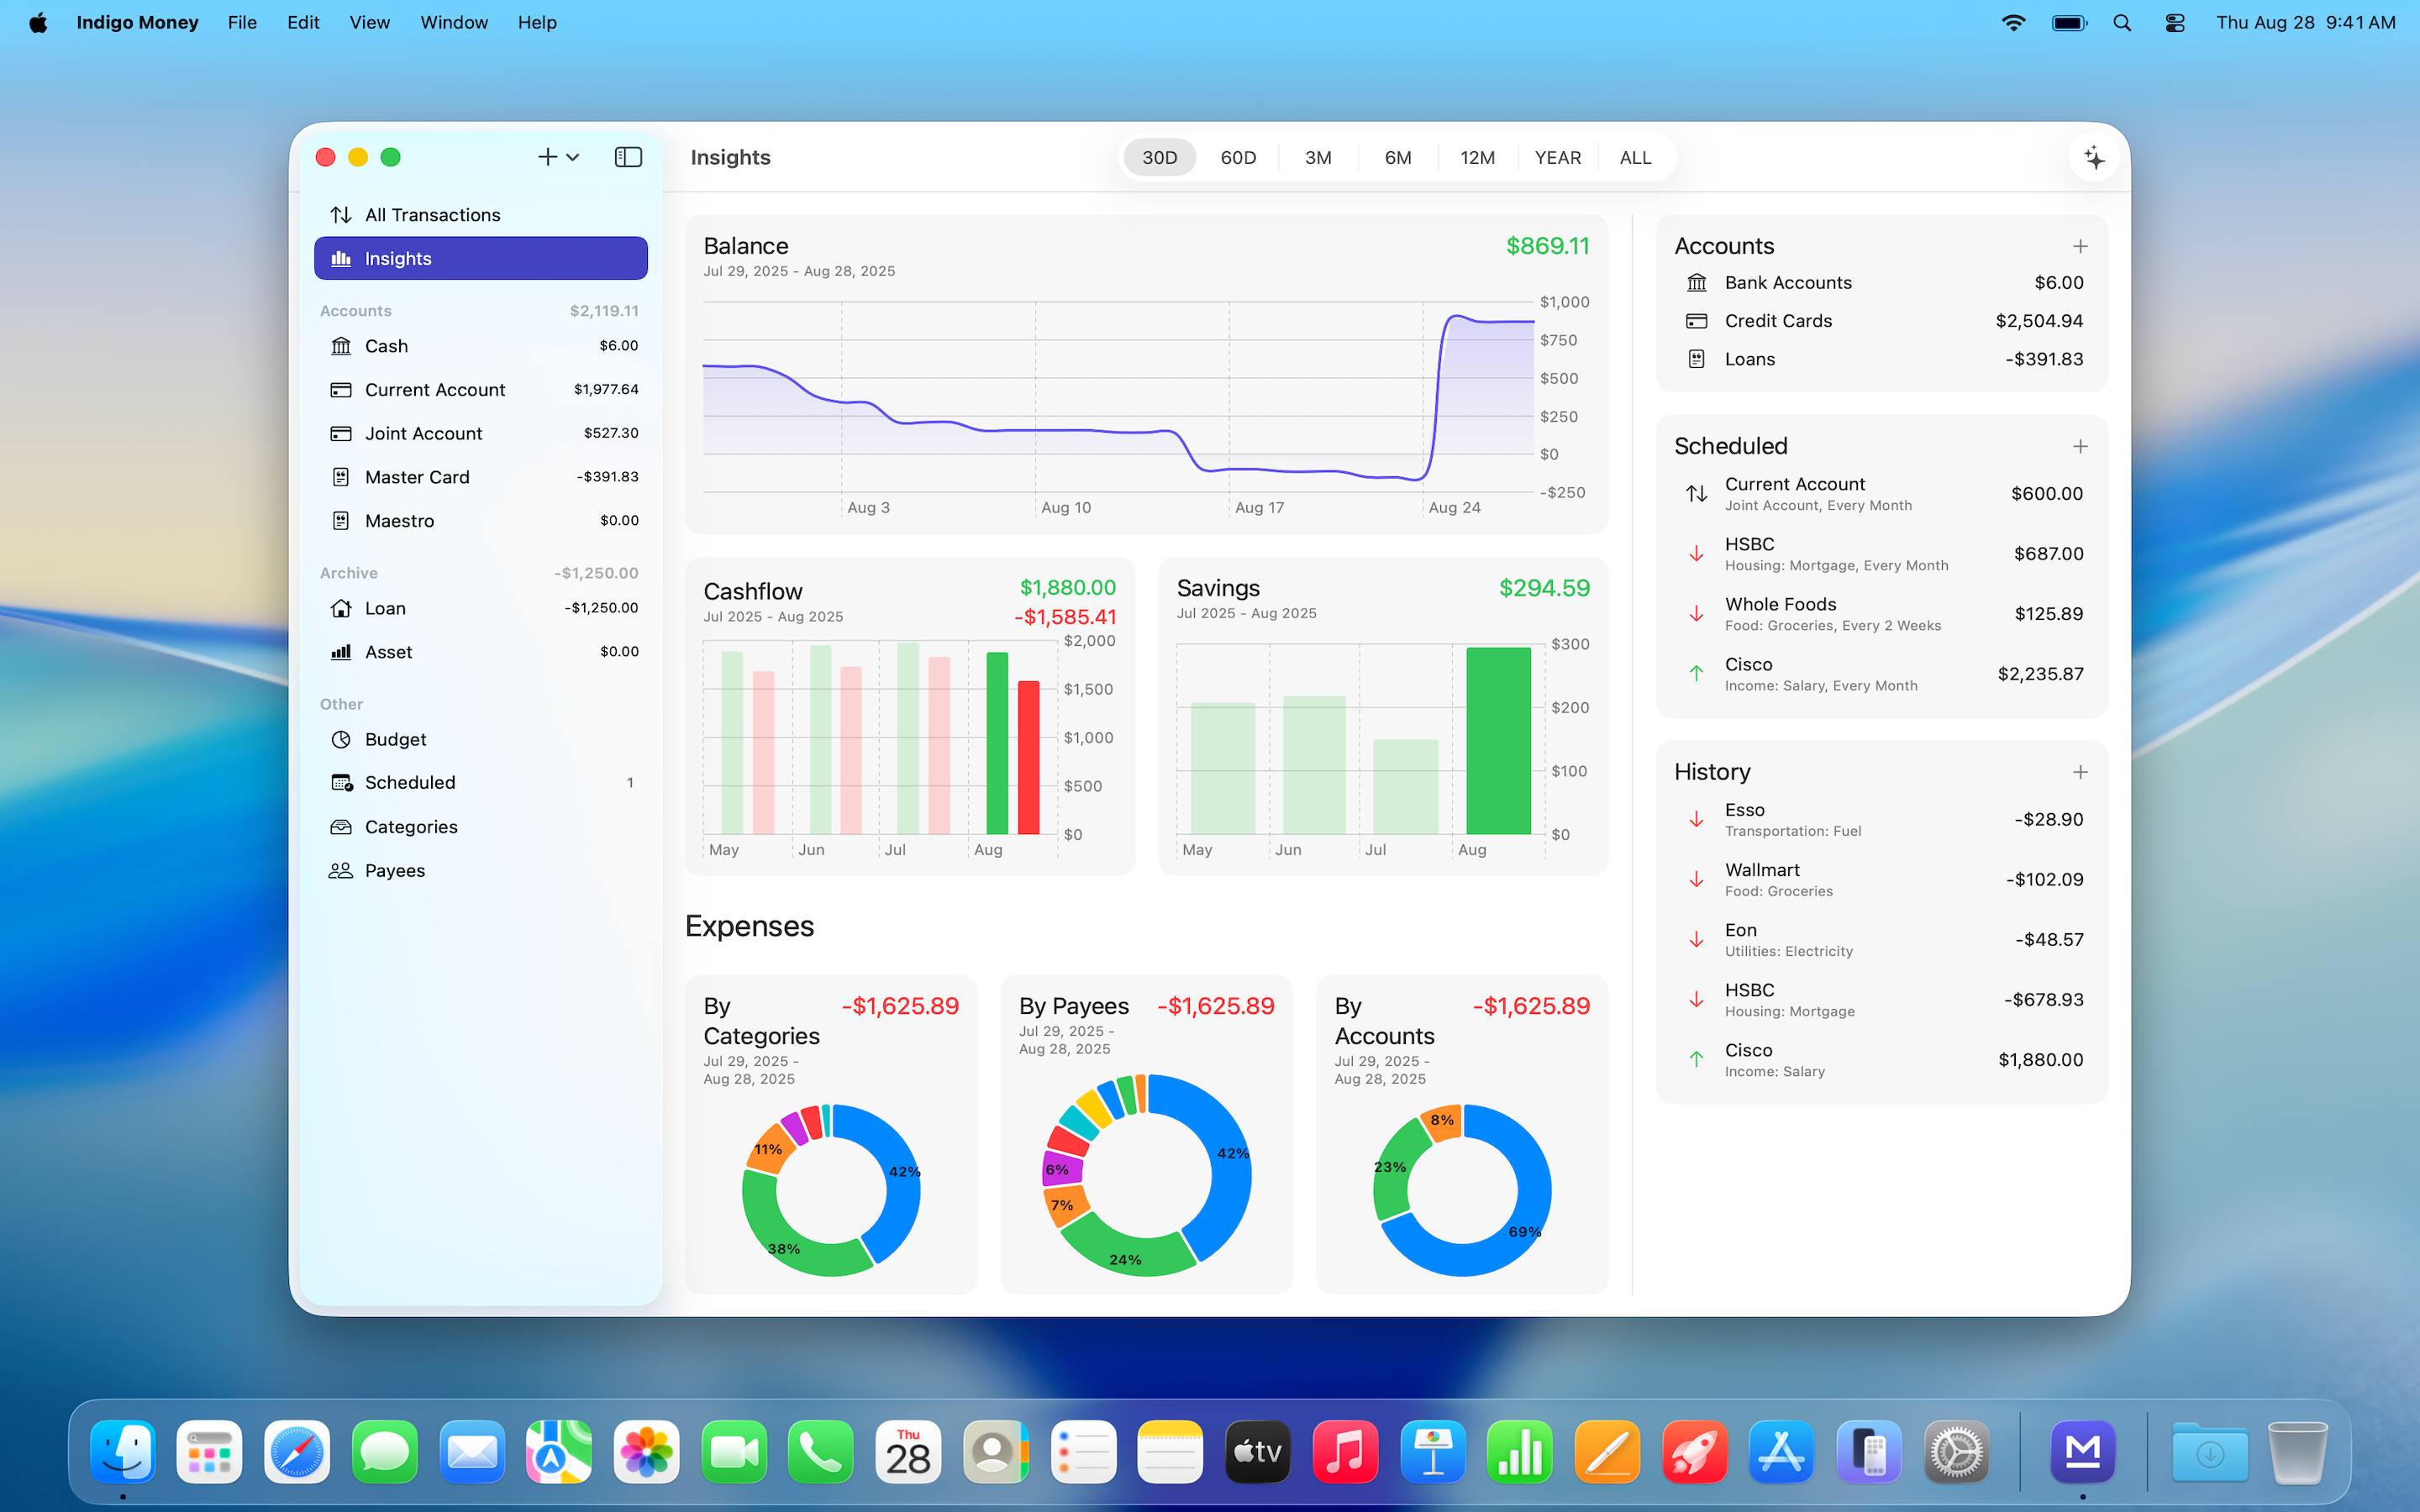Image resolution: width=2420 pixels, height=1512 pixels.
Task: Open the Eon electricity transaction
Action: pyautogui.click(x=1881, y=939)
